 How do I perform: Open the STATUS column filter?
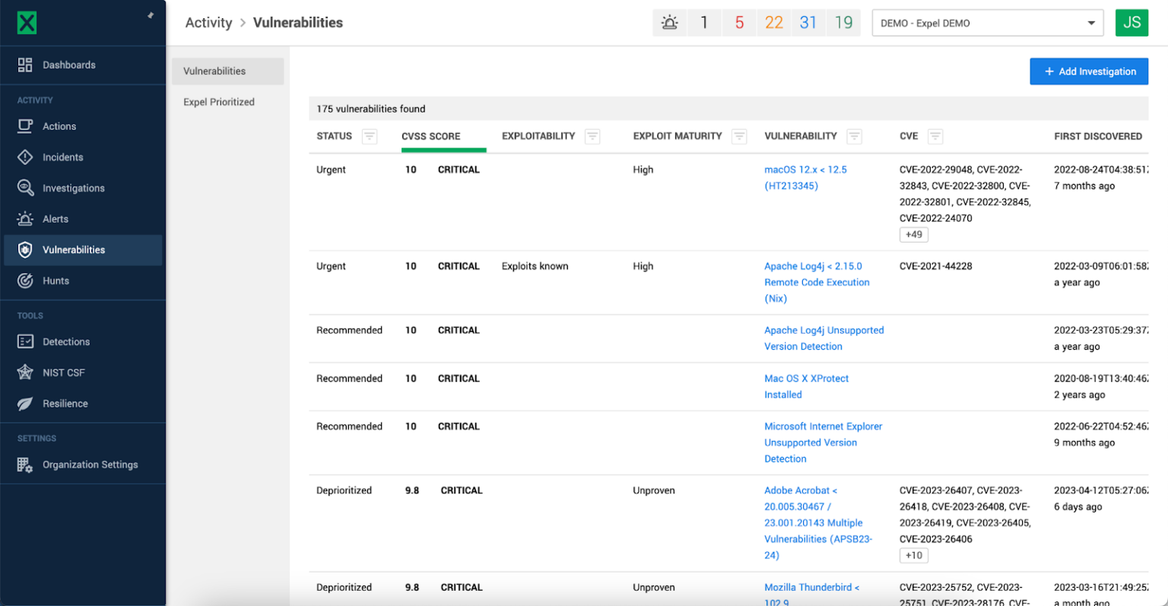click(370, 137)
